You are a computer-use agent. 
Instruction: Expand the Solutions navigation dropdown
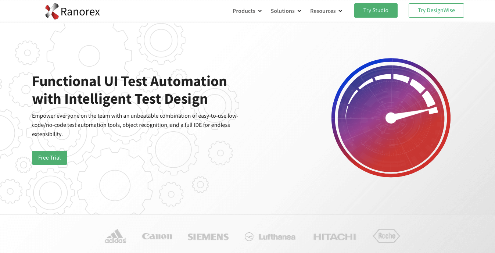tap(283, 11)
